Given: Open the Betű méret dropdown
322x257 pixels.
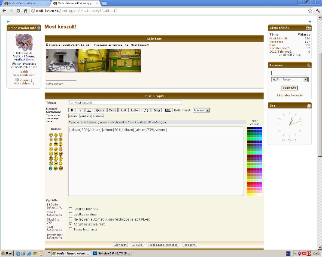Looking at the screenshot, I should click(x=201, y=110).
